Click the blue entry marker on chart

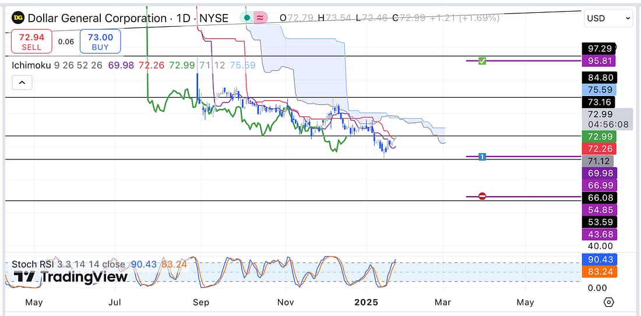click(x=482, y=157)
